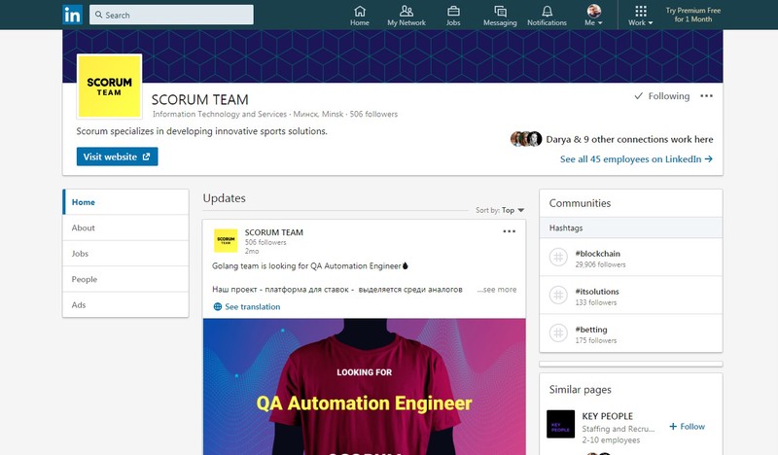Open #blockchain hashtag
This screenshot has width=778, height=455.
coord(597,254)
